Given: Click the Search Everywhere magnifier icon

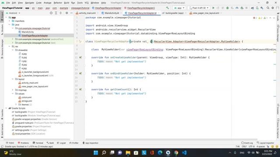Looking at the screenshot, I should tap(268, 8).
